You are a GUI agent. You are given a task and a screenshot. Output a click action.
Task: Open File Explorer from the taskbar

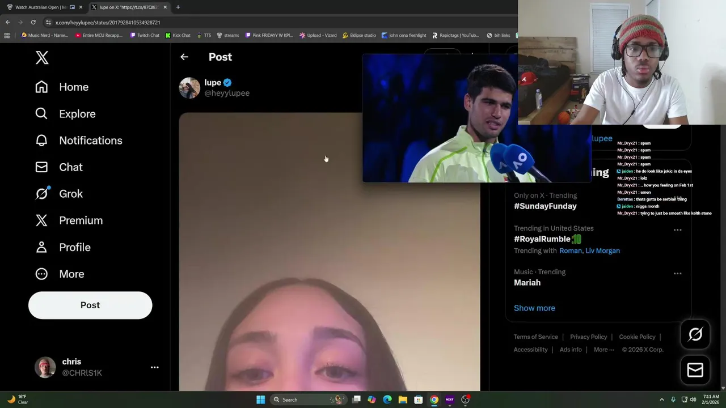click(x=403, y=399)
